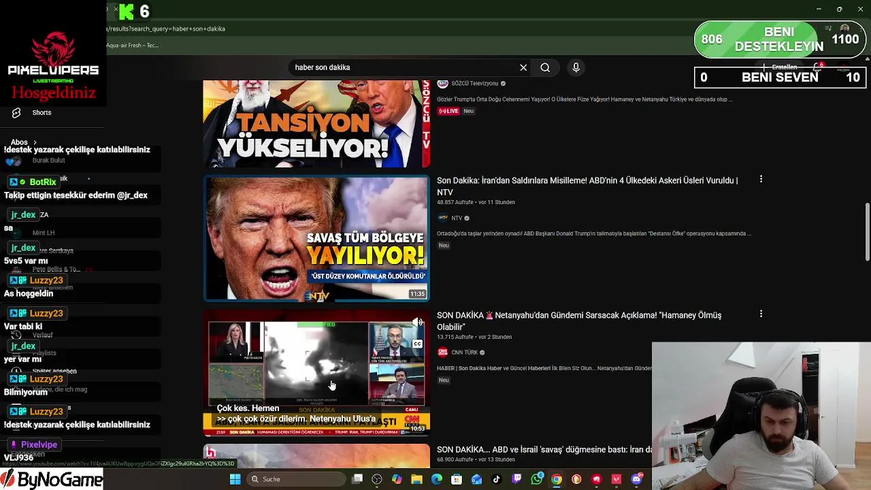This screenshot has width=871, height=490.
Task: Click the 11:35 duration label
Action: tap(417, 294)
